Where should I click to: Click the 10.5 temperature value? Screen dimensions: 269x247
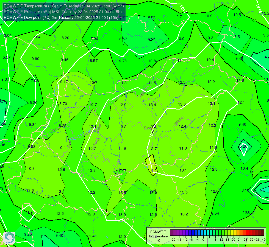point(237,15)
